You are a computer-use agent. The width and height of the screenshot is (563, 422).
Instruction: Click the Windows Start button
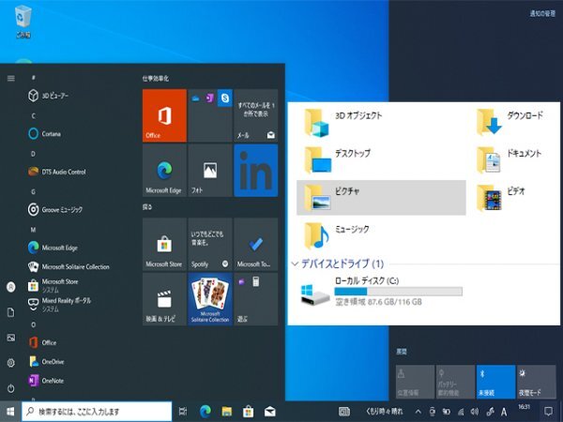[x=10, y=412]
